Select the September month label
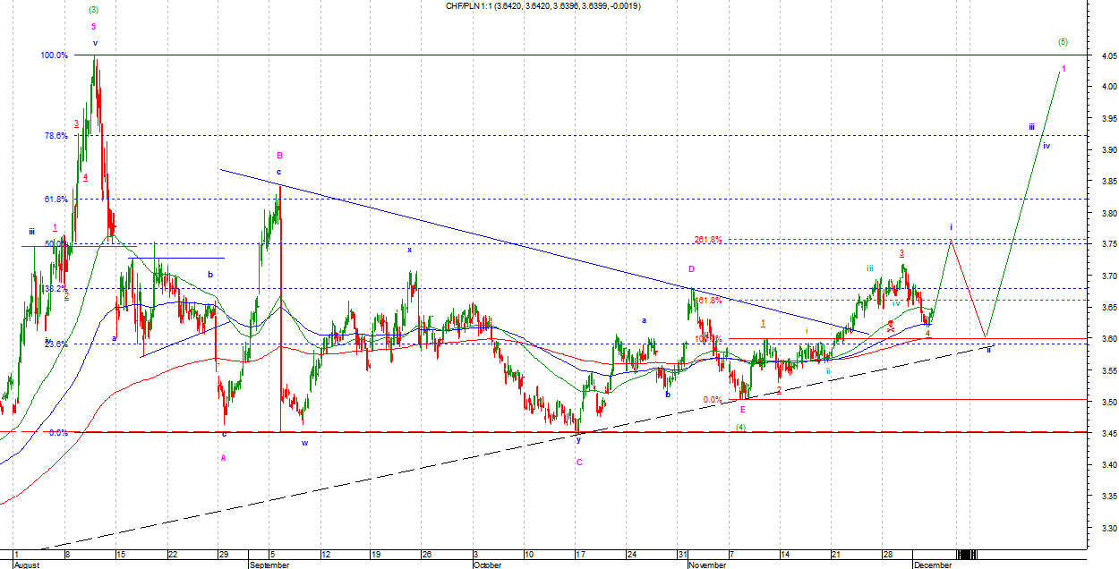Viewport: 1119px width, 569px height. pyautogui.click(x=269, y=565)
